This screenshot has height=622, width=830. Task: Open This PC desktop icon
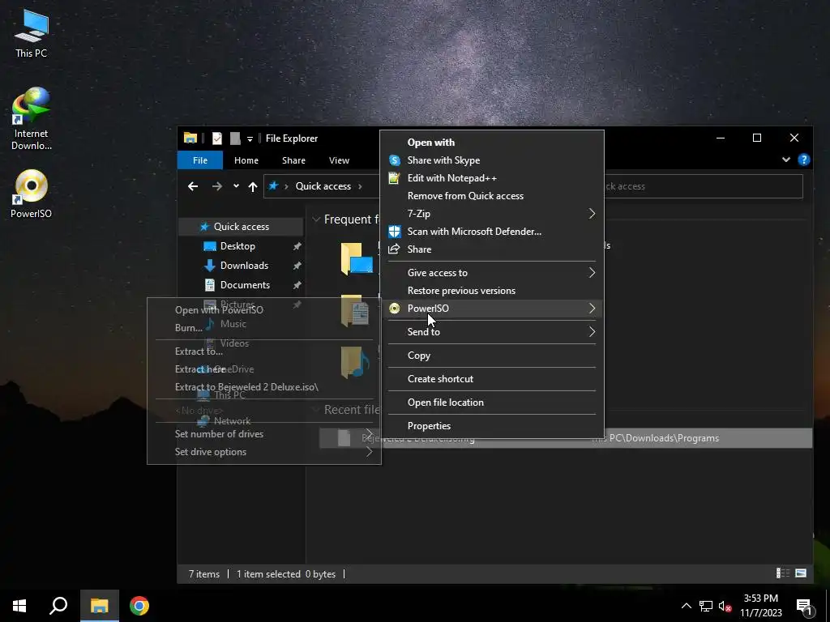[32, 32]
